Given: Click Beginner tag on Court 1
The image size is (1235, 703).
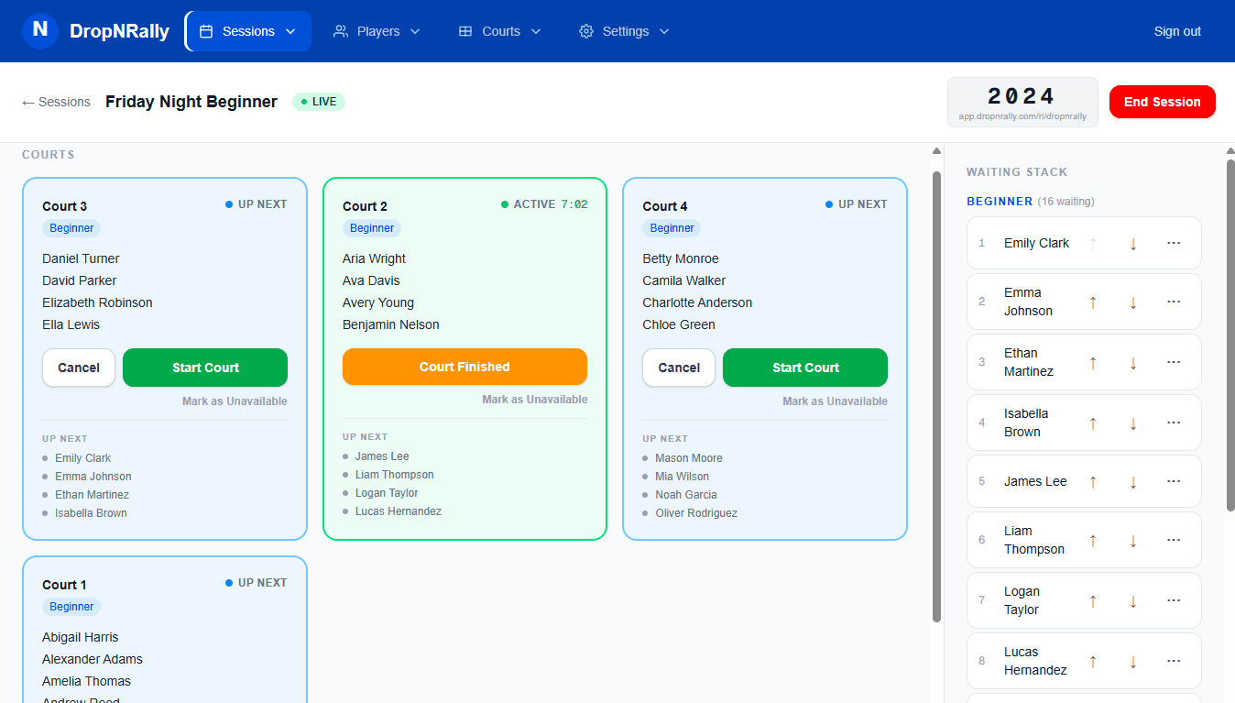Looking at the screenshot, I should pyautogui.click(x=71, y=607).
